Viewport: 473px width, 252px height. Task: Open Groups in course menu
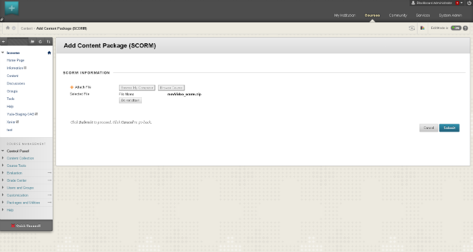[x=12, y=91]
